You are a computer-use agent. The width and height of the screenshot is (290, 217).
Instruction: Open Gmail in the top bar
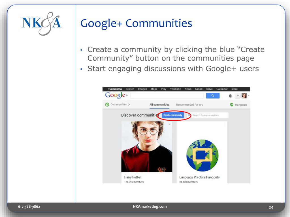coord(199,89)
